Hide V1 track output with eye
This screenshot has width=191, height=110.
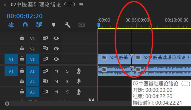(56, 59)
